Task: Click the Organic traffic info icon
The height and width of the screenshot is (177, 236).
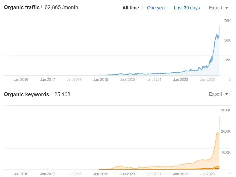Action: [x=41, y=7]
